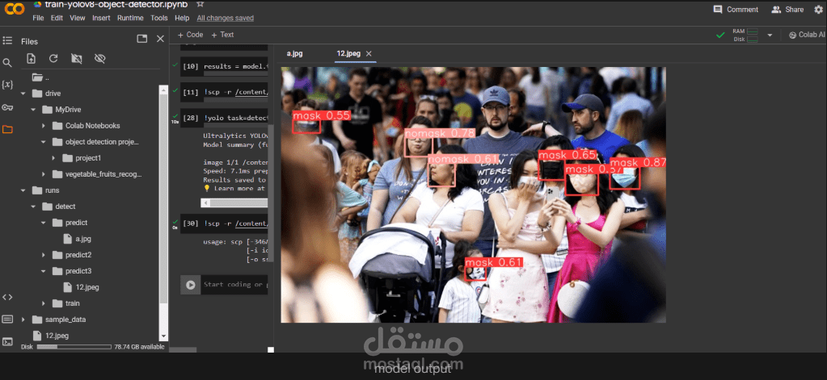Click the Colab AI button
Viewport: 827px width, 380px height.
pos(807,35)
